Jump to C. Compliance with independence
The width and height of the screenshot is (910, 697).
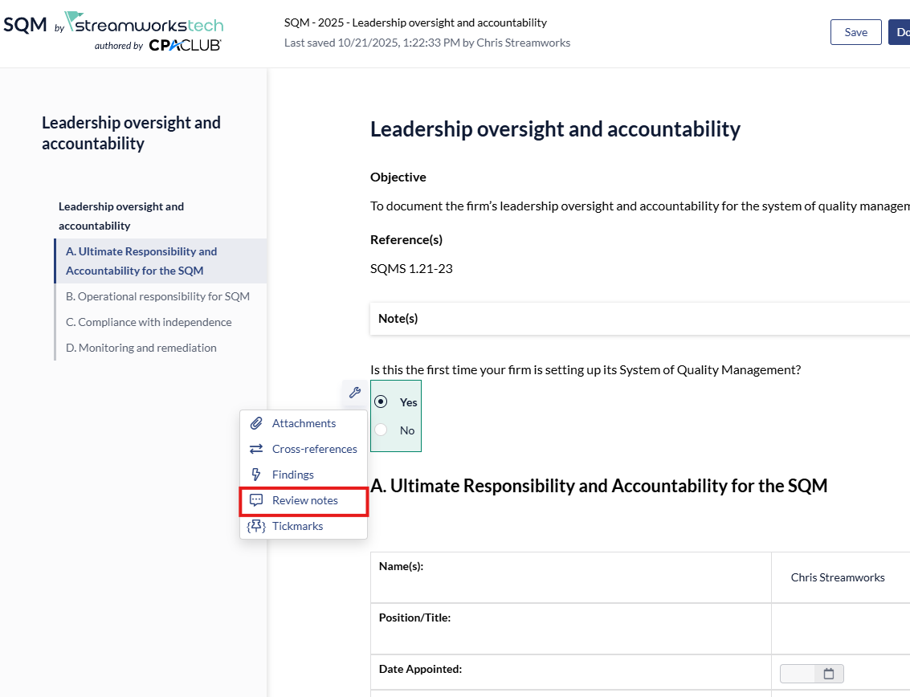[149, 322]
